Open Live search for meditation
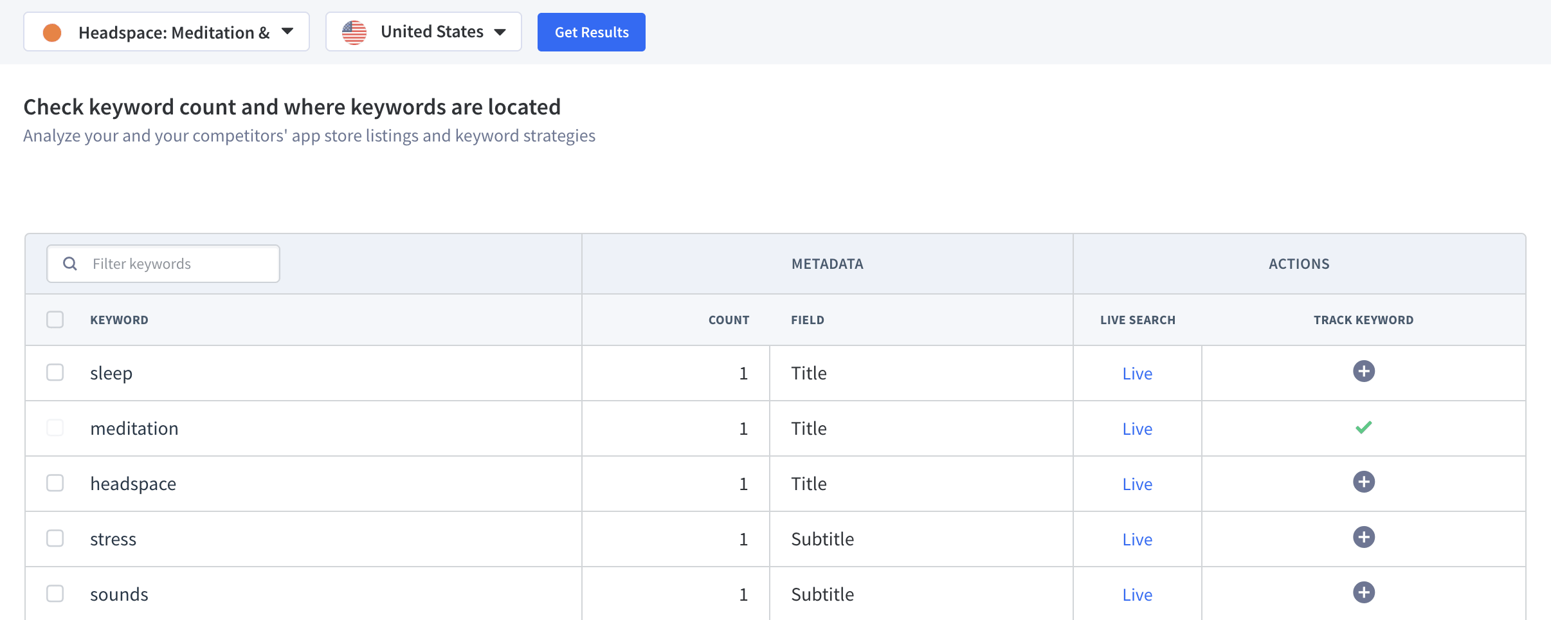 (x=1137, y=429)
